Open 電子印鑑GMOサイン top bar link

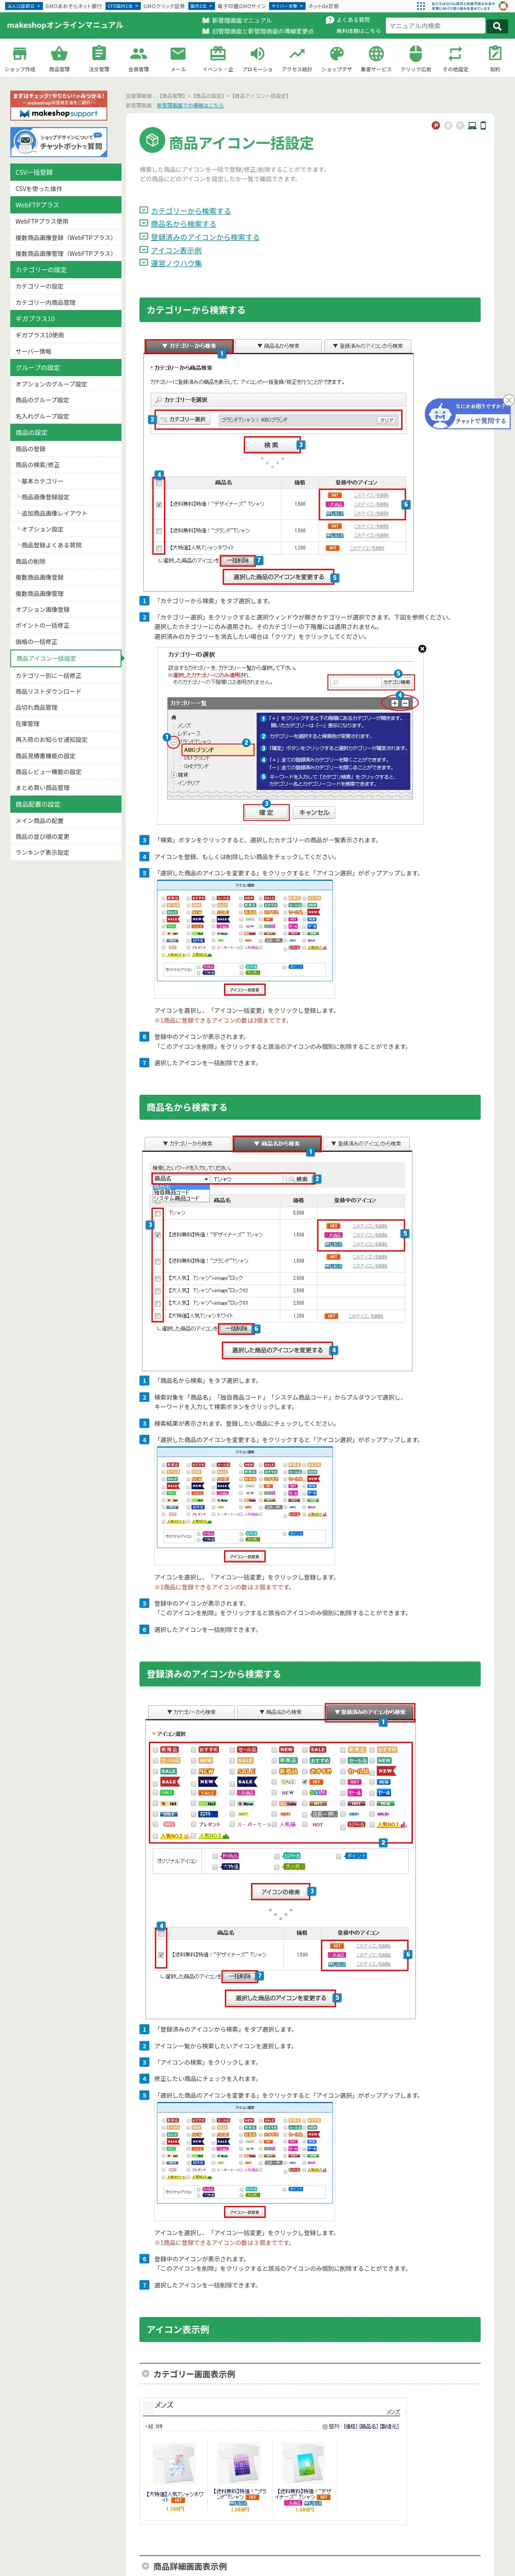(x=241, y=6)
